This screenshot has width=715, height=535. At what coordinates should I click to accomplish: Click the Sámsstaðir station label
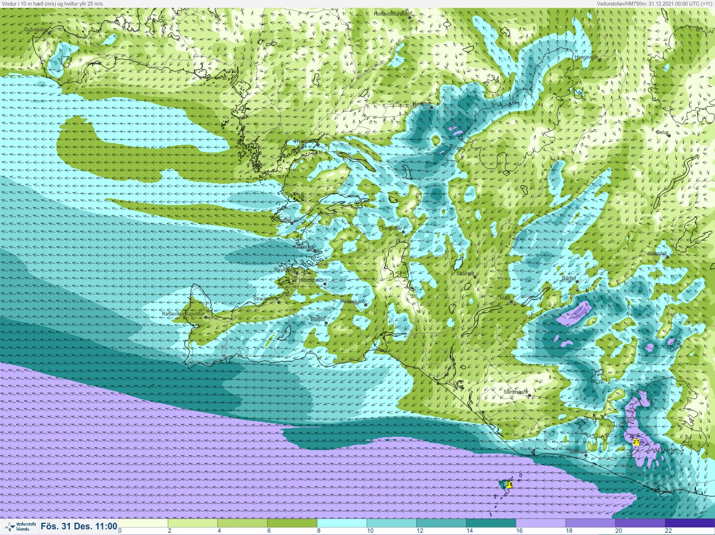point(516,392)
